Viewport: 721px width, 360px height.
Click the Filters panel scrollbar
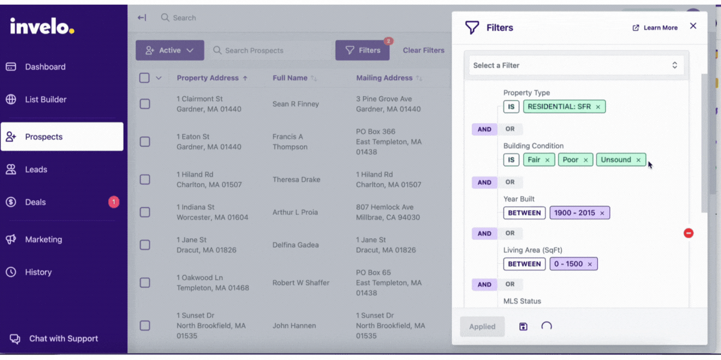point(704,143)
